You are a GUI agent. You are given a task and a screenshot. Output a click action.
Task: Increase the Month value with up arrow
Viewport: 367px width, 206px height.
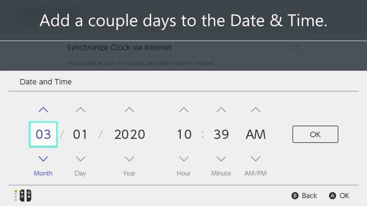[x=44, y=110]
